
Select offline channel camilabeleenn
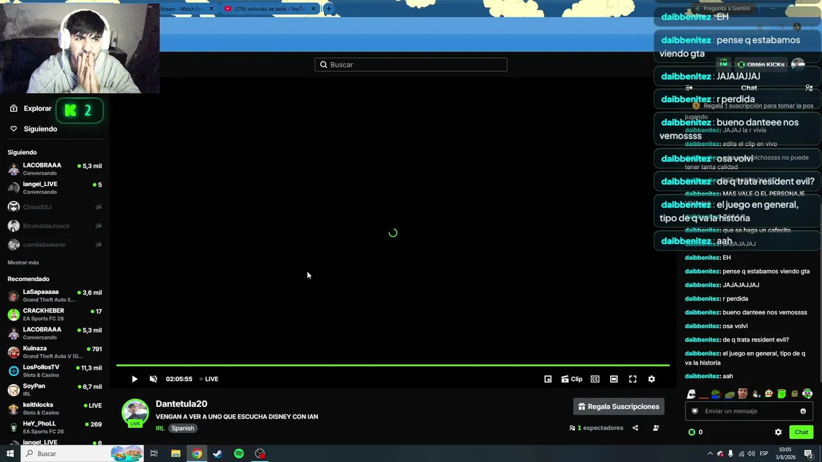(55, 244)
